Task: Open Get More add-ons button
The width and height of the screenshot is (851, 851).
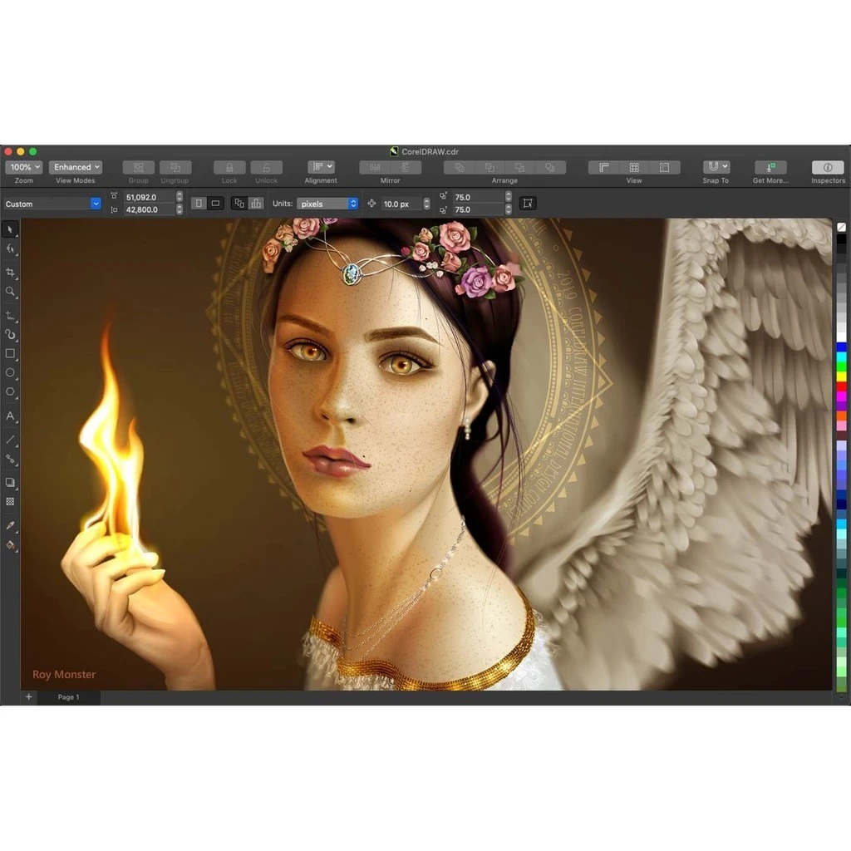Action: tap(770, 167)
